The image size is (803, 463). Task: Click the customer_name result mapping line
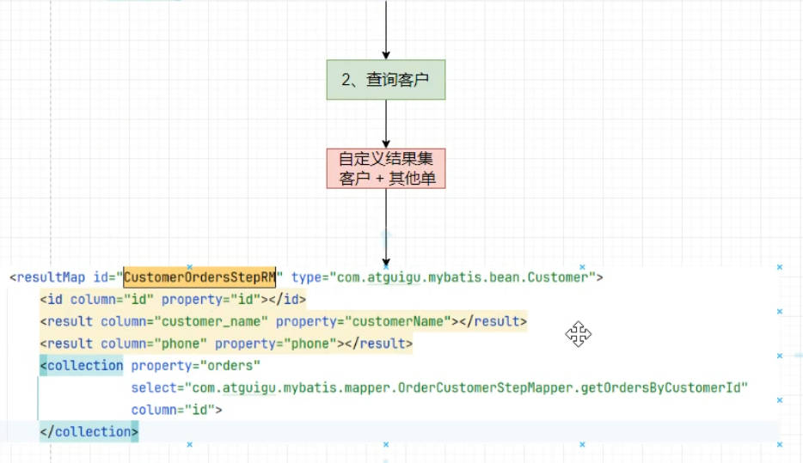click(x=283, y=322)
